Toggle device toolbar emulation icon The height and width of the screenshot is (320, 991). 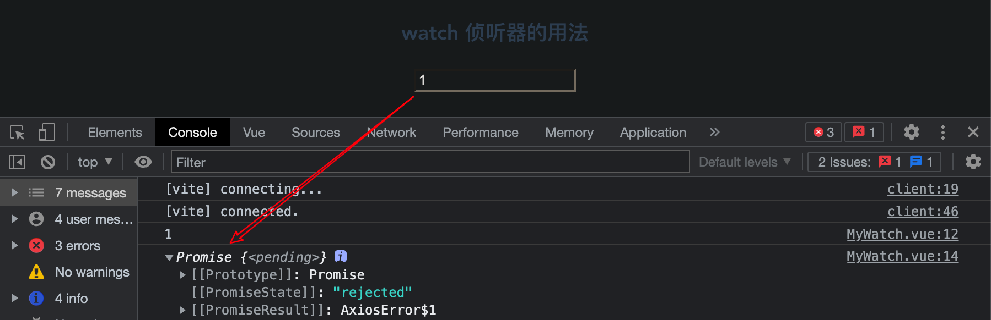pyautogui.click(x=47, y=133)
